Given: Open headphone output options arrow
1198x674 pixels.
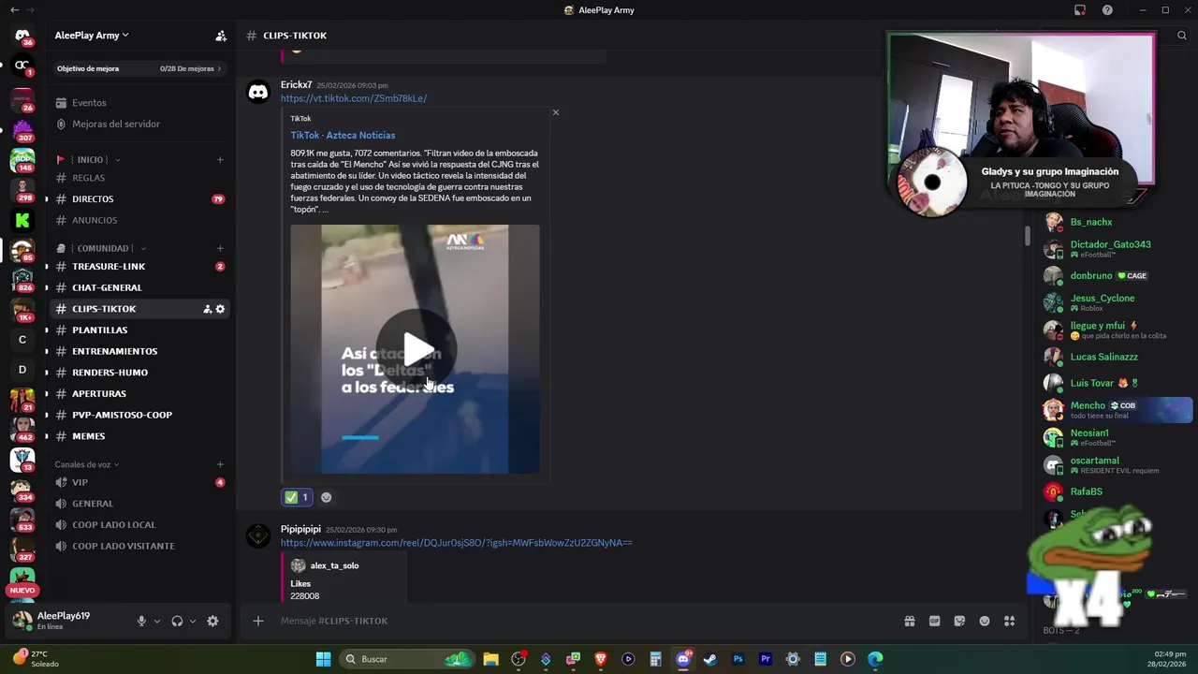Looking at the screenshot, I should pos(192,621).
